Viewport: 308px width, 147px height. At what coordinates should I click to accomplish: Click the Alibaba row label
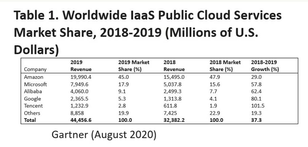pos(33,91)
